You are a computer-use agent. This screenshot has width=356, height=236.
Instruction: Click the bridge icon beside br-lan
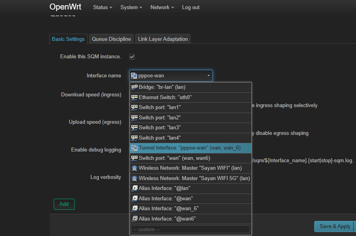click(134, 87)
